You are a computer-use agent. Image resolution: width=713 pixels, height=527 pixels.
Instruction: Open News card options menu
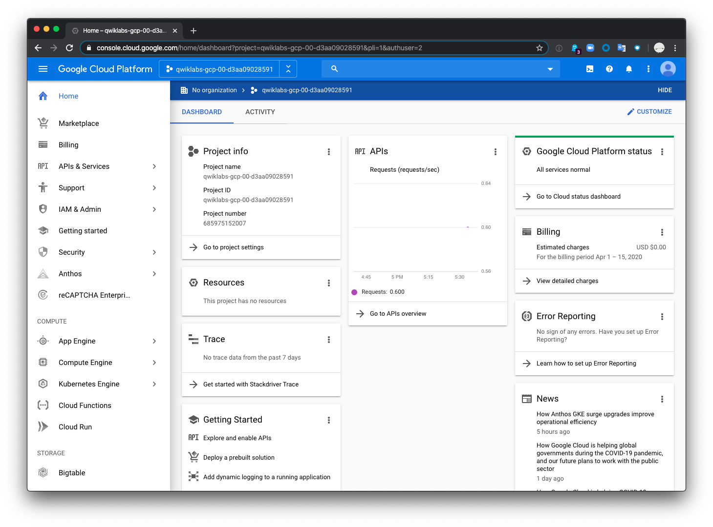[662, 399]
